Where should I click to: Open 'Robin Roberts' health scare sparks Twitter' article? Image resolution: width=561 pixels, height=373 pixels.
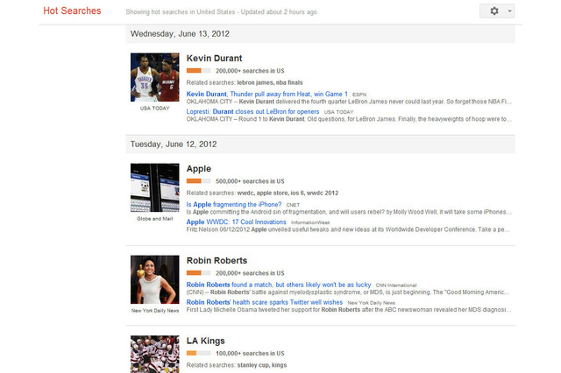[x=265, y=302]
